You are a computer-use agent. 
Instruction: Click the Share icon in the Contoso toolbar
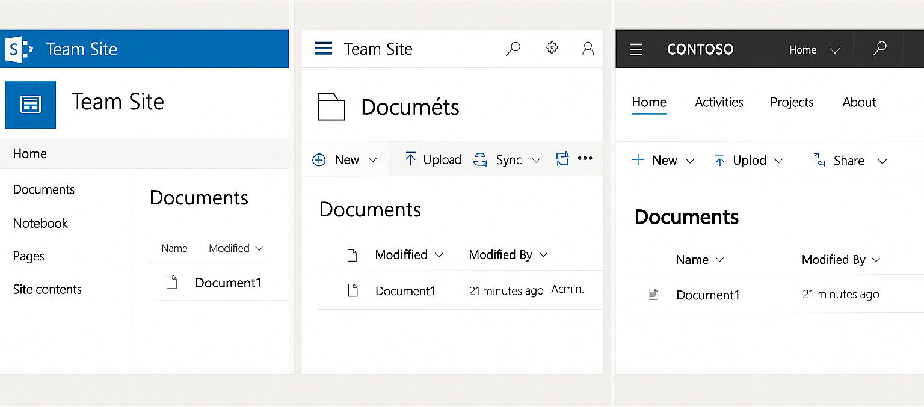[819, 159]
